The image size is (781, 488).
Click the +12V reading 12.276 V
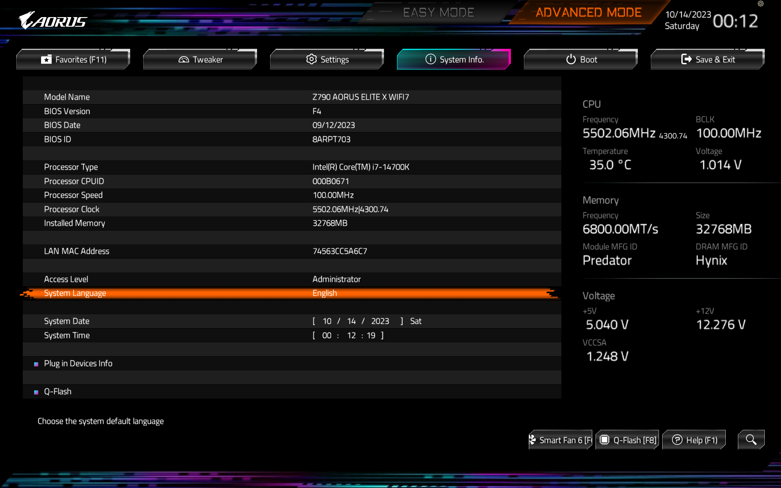[721, 325]
